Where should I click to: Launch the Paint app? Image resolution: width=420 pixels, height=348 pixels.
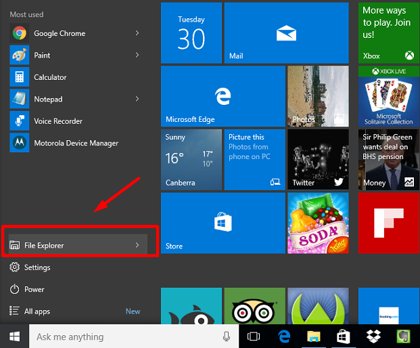click(x=42, y=55)
